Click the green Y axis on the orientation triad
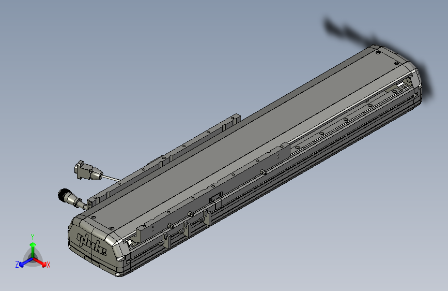Viewport: 448px width, 291px height. (x=33, y=250)
